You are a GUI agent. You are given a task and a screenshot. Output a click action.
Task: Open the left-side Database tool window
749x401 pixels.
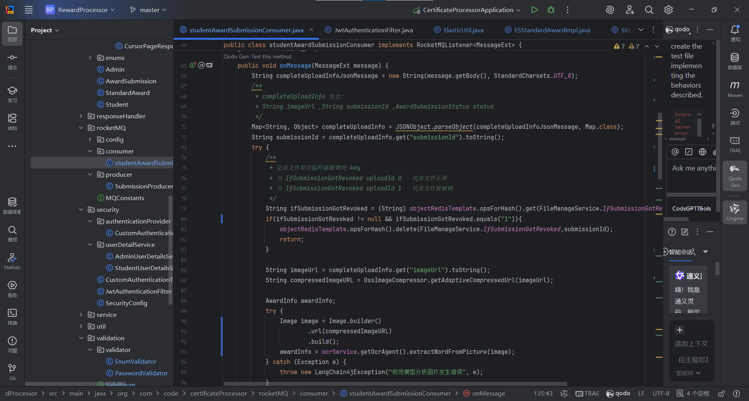click(12, 206)
